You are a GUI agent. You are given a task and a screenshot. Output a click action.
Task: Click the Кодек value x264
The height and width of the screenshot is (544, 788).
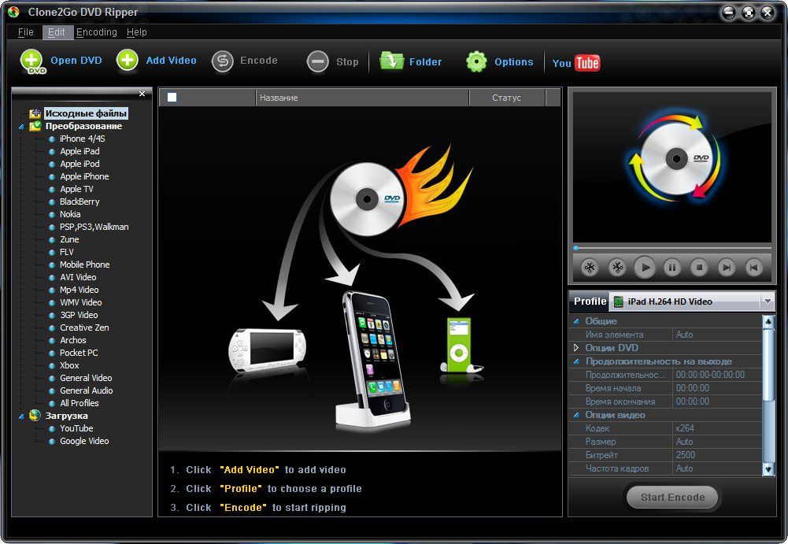coord(717,428)
